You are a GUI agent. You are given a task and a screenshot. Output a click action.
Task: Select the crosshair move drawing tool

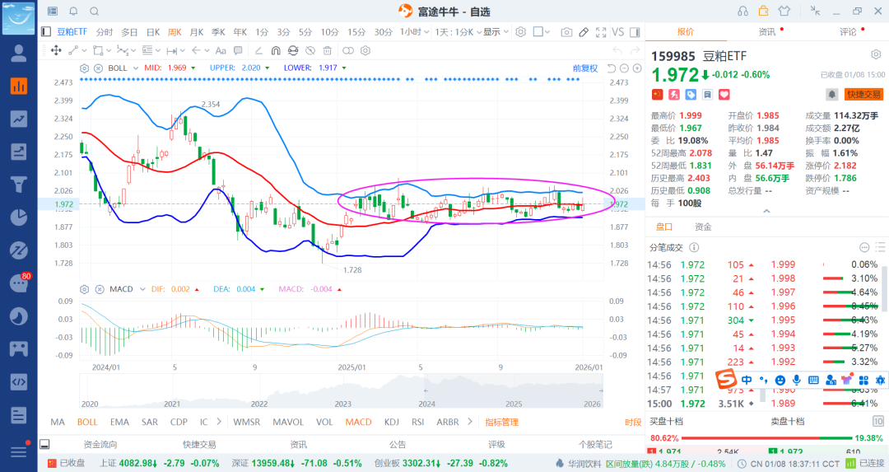(56, 50)
